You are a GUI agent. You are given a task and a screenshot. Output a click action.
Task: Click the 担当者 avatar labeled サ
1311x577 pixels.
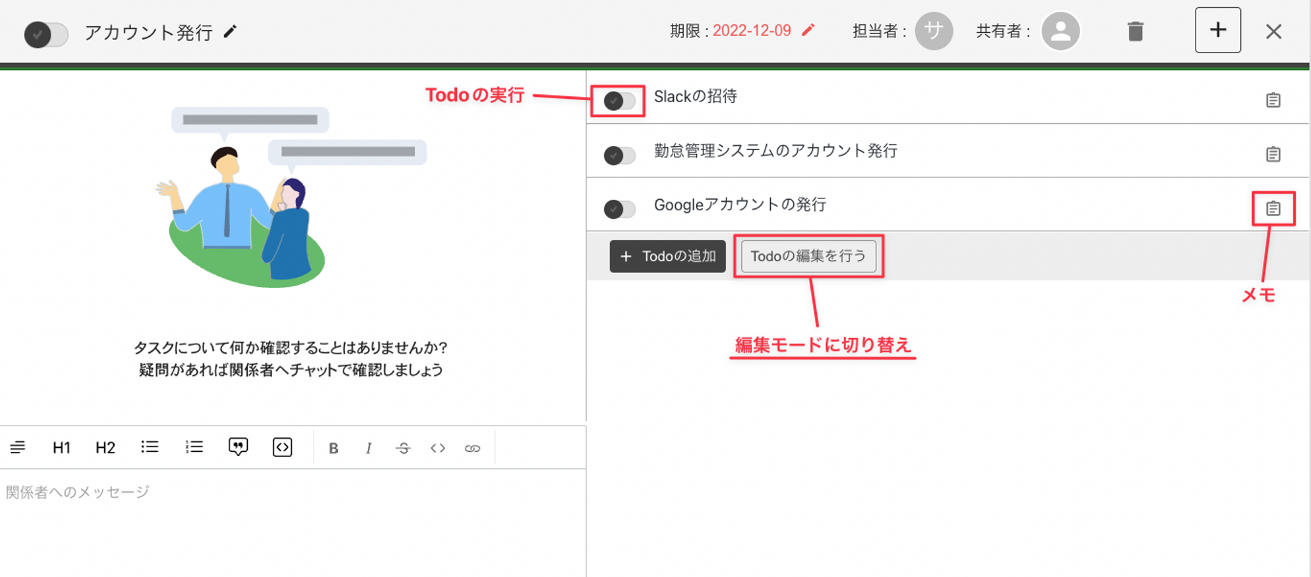click(x=933, y=31)
